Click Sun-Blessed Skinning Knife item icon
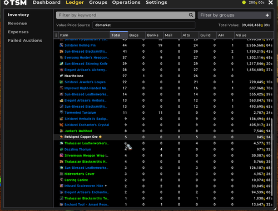Viewport: 278px width, 211px height. pos(61,63)
